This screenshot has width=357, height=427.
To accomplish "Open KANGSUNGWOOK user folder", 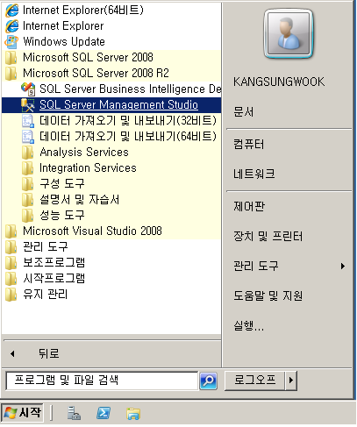I will pyautogui.click(x=279, y=82).
